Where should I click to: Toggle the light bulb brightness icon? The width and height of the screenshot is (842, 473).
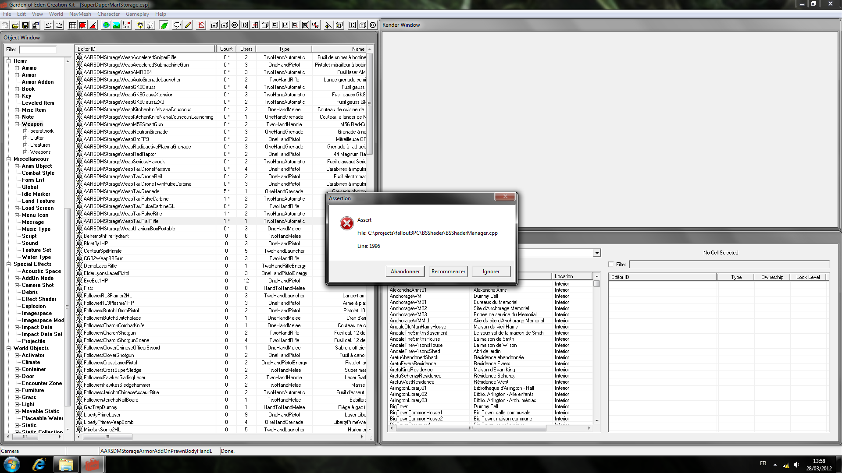point(140,25)
